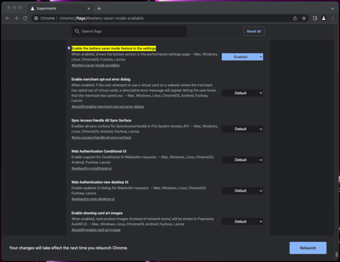The height and width of the screenshot is (262, 340).
Task: Open Web Authentication new desktop UI dropdown
Action: [242, 190]
